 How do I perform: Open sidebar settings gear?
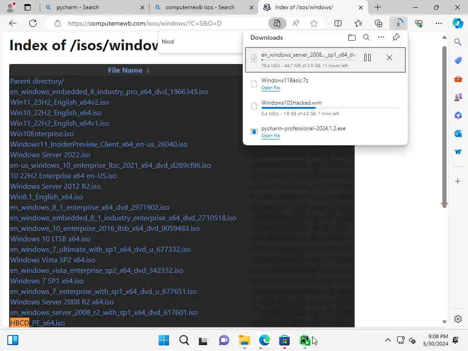tap(458, 319)
